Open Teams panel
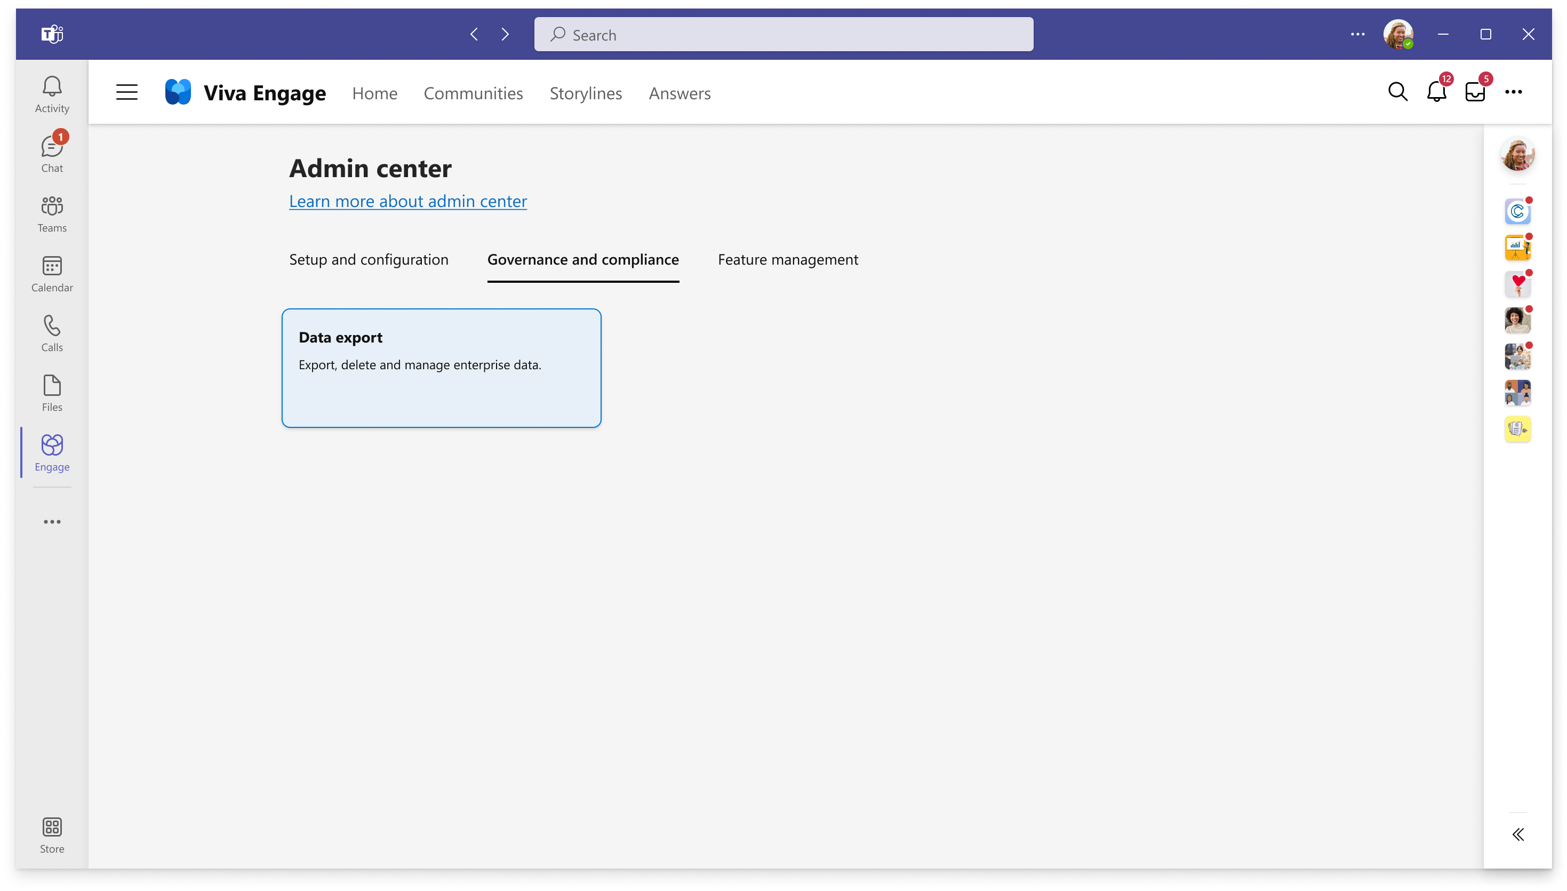The width and height of the screenshot is (1567, 891). tap(52, 214)
